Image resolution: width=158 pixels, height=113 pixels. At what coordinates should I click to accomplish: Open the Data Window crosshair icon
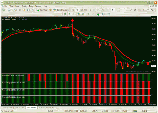(20, 10)
